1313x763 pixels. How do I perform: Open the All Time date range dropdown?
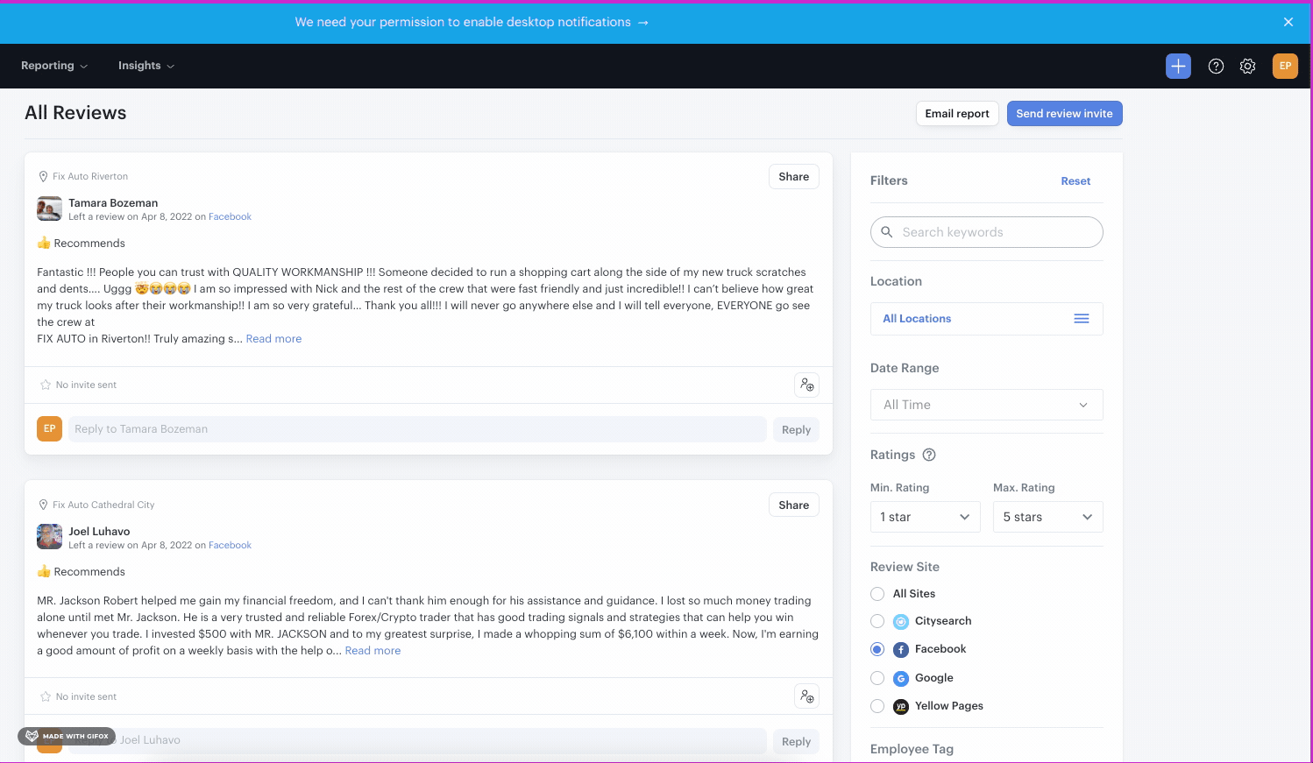coord(986,405)
